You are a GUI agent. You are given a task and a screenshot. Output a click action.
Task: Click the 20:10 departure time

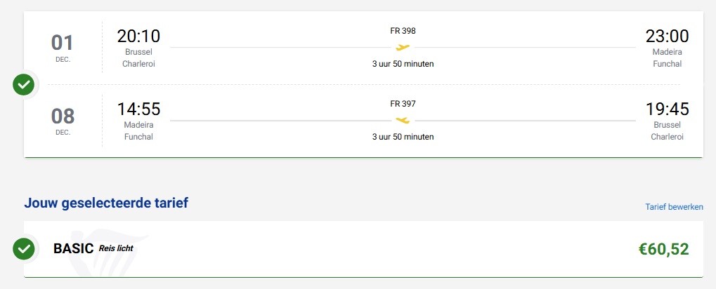tap(138, 36)
